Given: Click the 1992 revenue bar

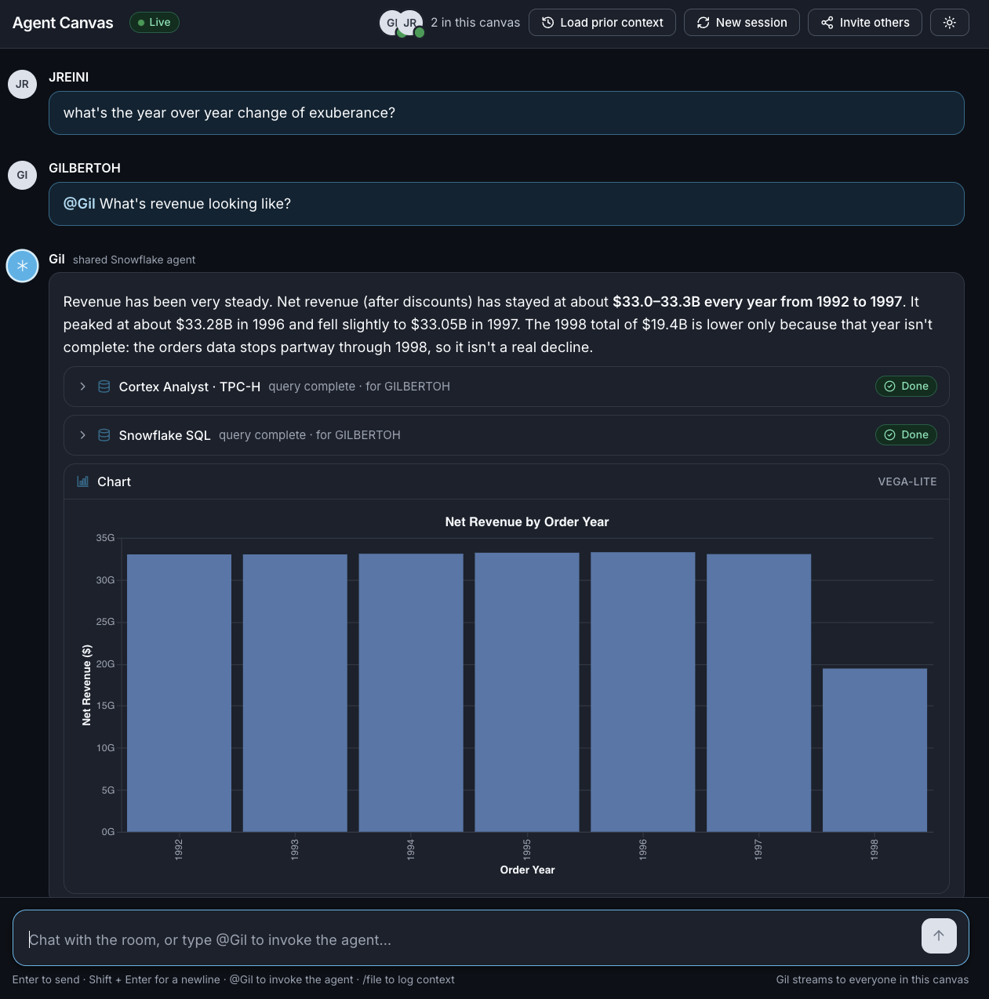Looking at the screenshot, I should [179, 693].
